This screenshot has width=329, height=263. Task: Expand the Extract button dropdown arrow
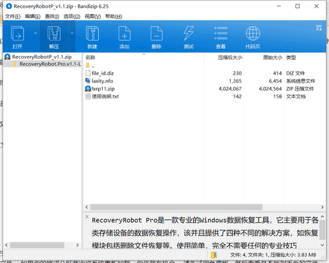point(72,33)
